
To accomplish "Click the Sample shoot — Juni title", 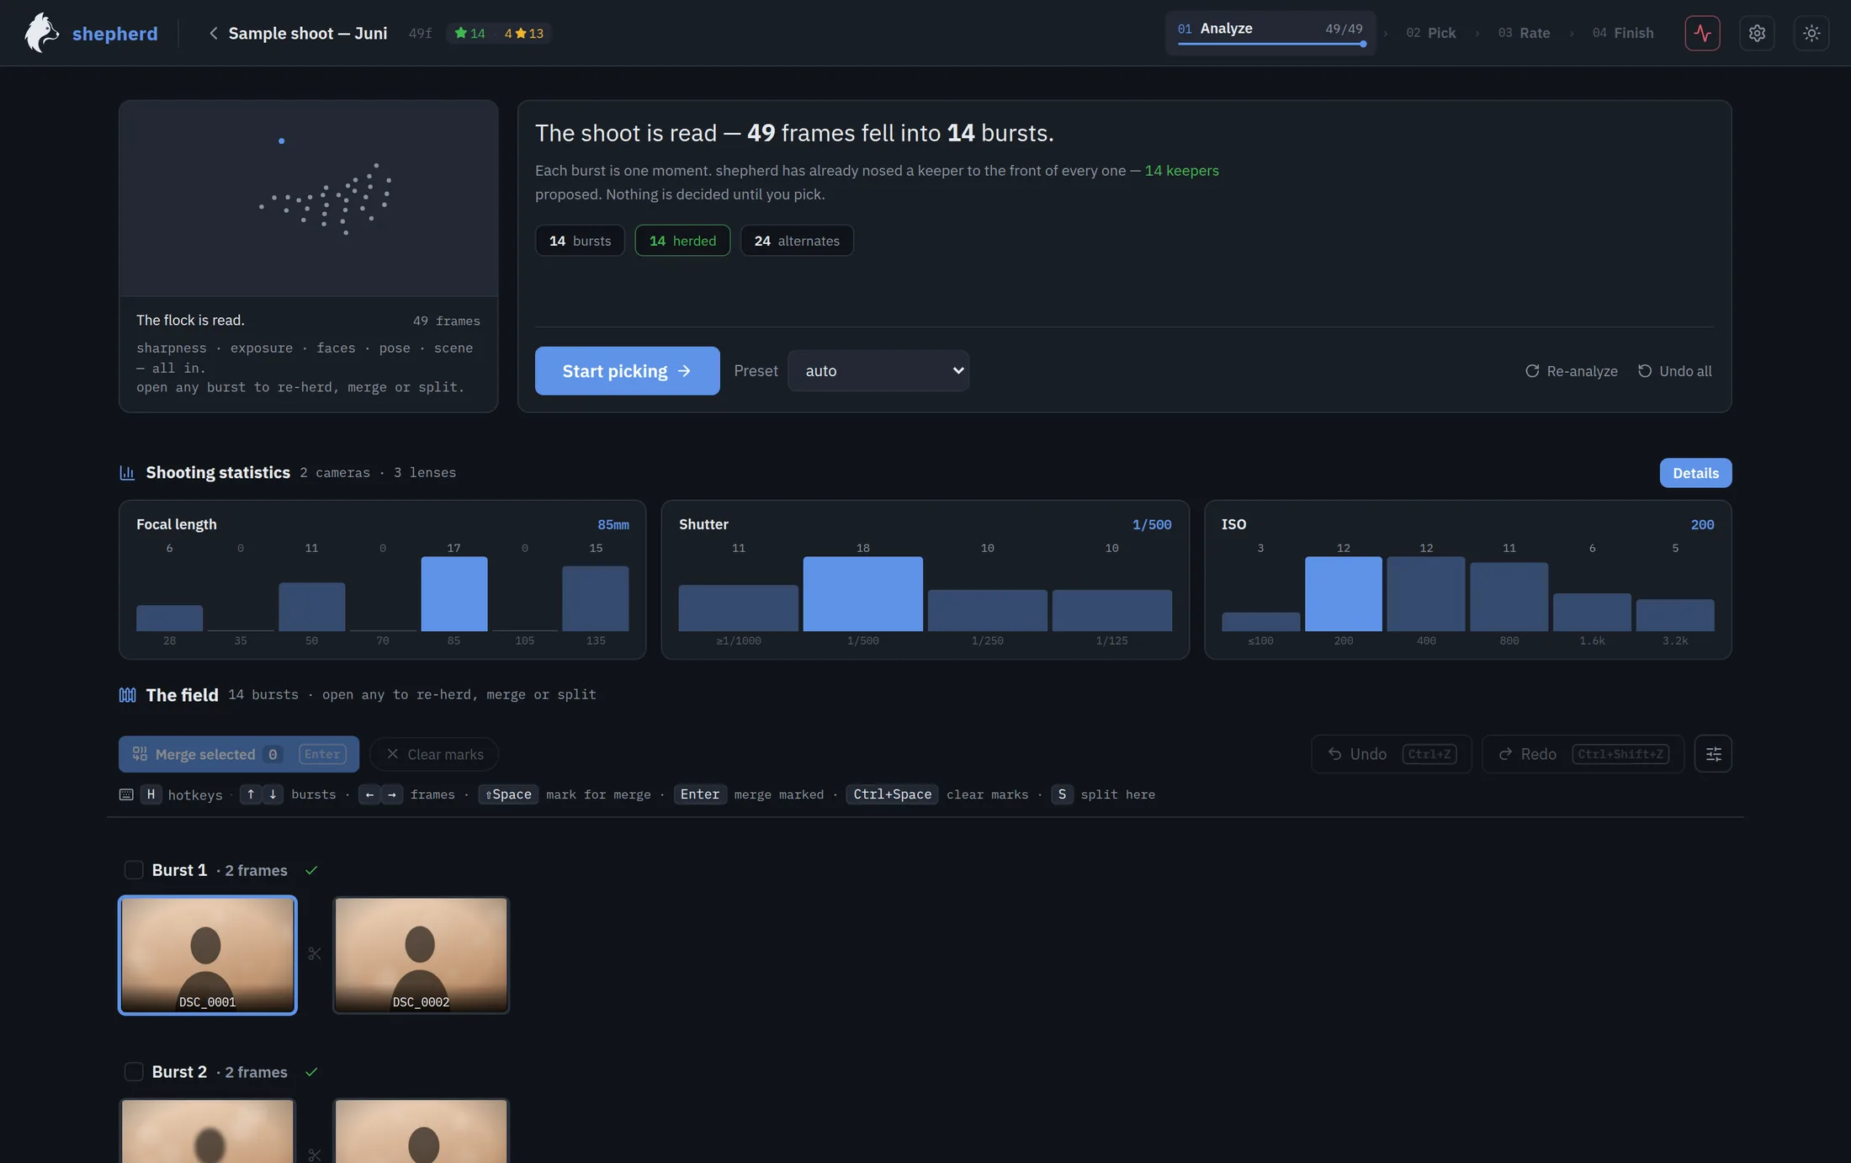I will [x=308, y=33].
